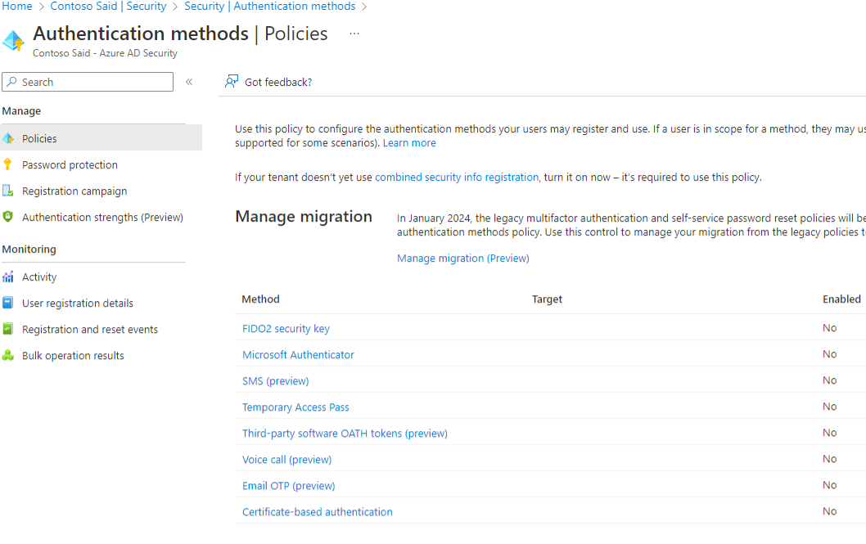This screenshot has width=866, height=544.
Task: Open the Manage migration (Preview) link
Action: click(x=462, y=258)
